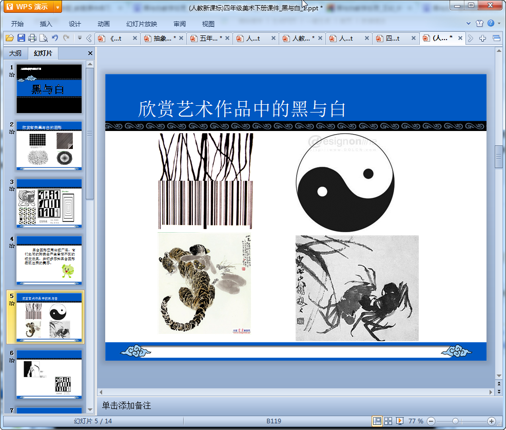Open the 设计 menu tab
506x430 pixels.
[x=74, y=24]
